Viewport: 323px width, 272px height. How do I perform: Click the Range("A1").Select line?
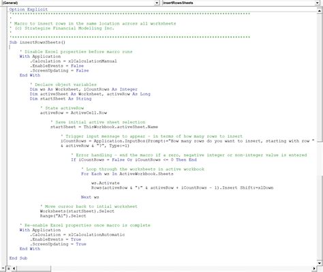coord(63,216)
